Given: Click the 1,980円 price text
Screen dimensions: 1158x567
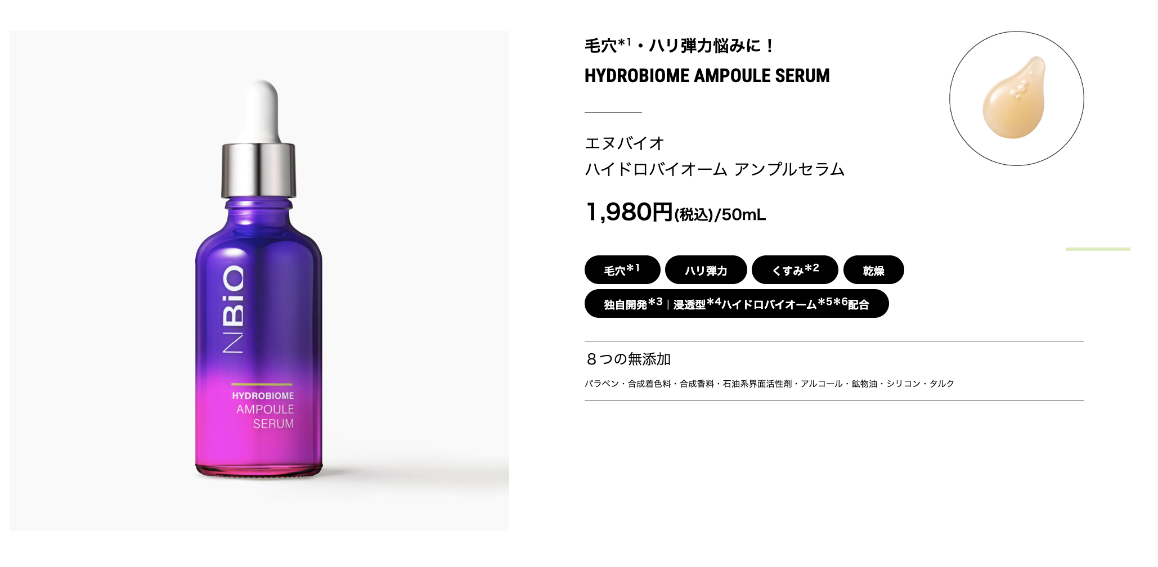Looking at the screenshot, I should coord(629,212).
